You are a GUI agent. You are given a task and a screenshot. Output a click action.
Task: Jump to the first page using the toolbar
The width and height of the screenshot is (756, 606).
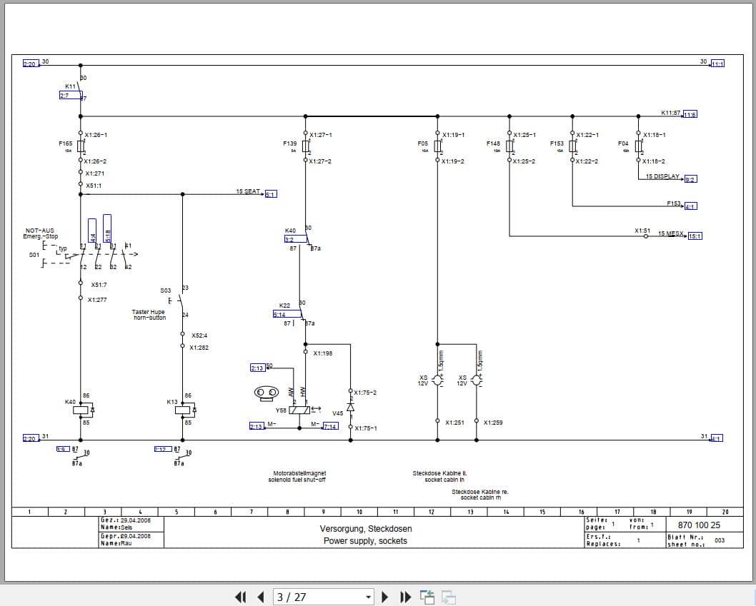click(242, 597)
